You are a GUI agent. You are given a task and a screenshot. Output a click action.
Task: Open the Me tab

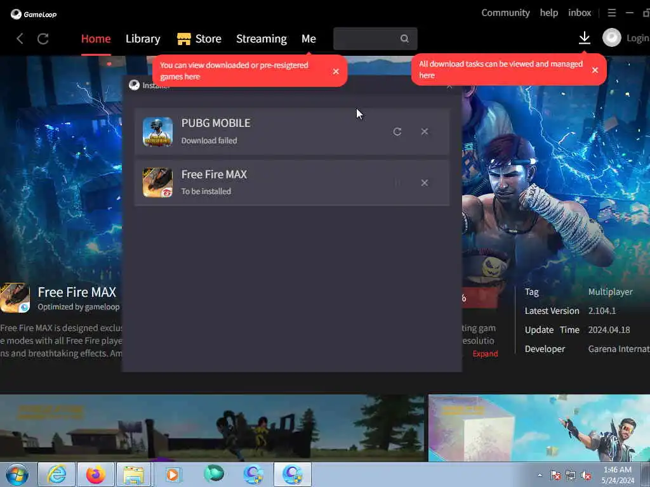coord(308,39)
